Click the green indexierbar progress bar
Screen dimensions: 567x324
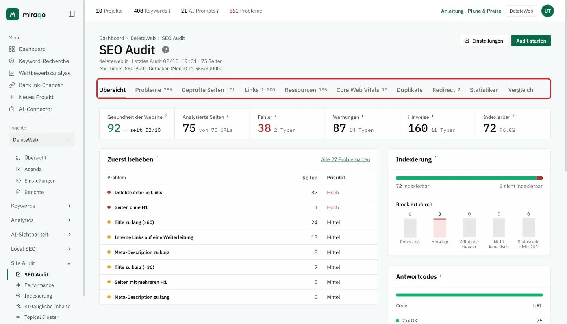pos(466,178)
